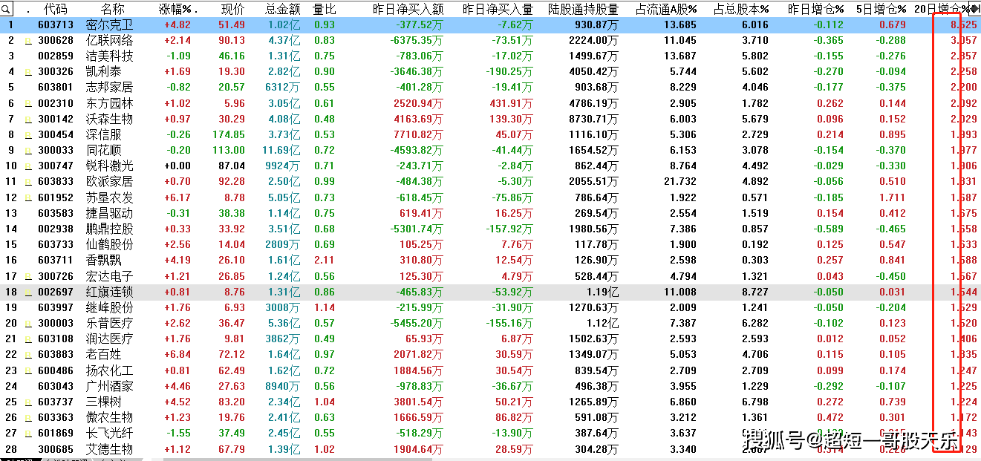The width and height of the screenshot is (981, 461).
Task: Click the R marker beside 300003 乐普医疗
Action: 27,324
